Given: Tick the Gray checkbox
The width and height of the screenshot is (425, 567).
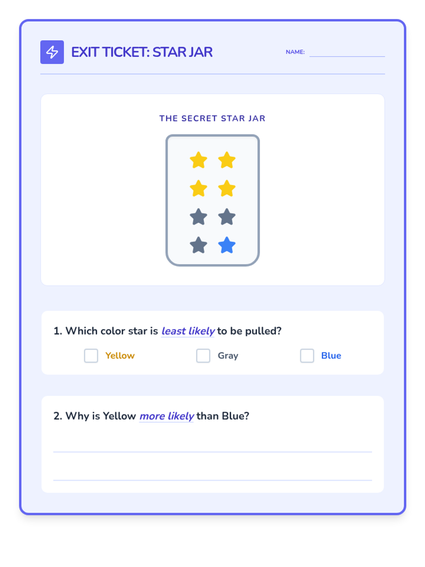Looking at the screenshot, I should point(203,355).
